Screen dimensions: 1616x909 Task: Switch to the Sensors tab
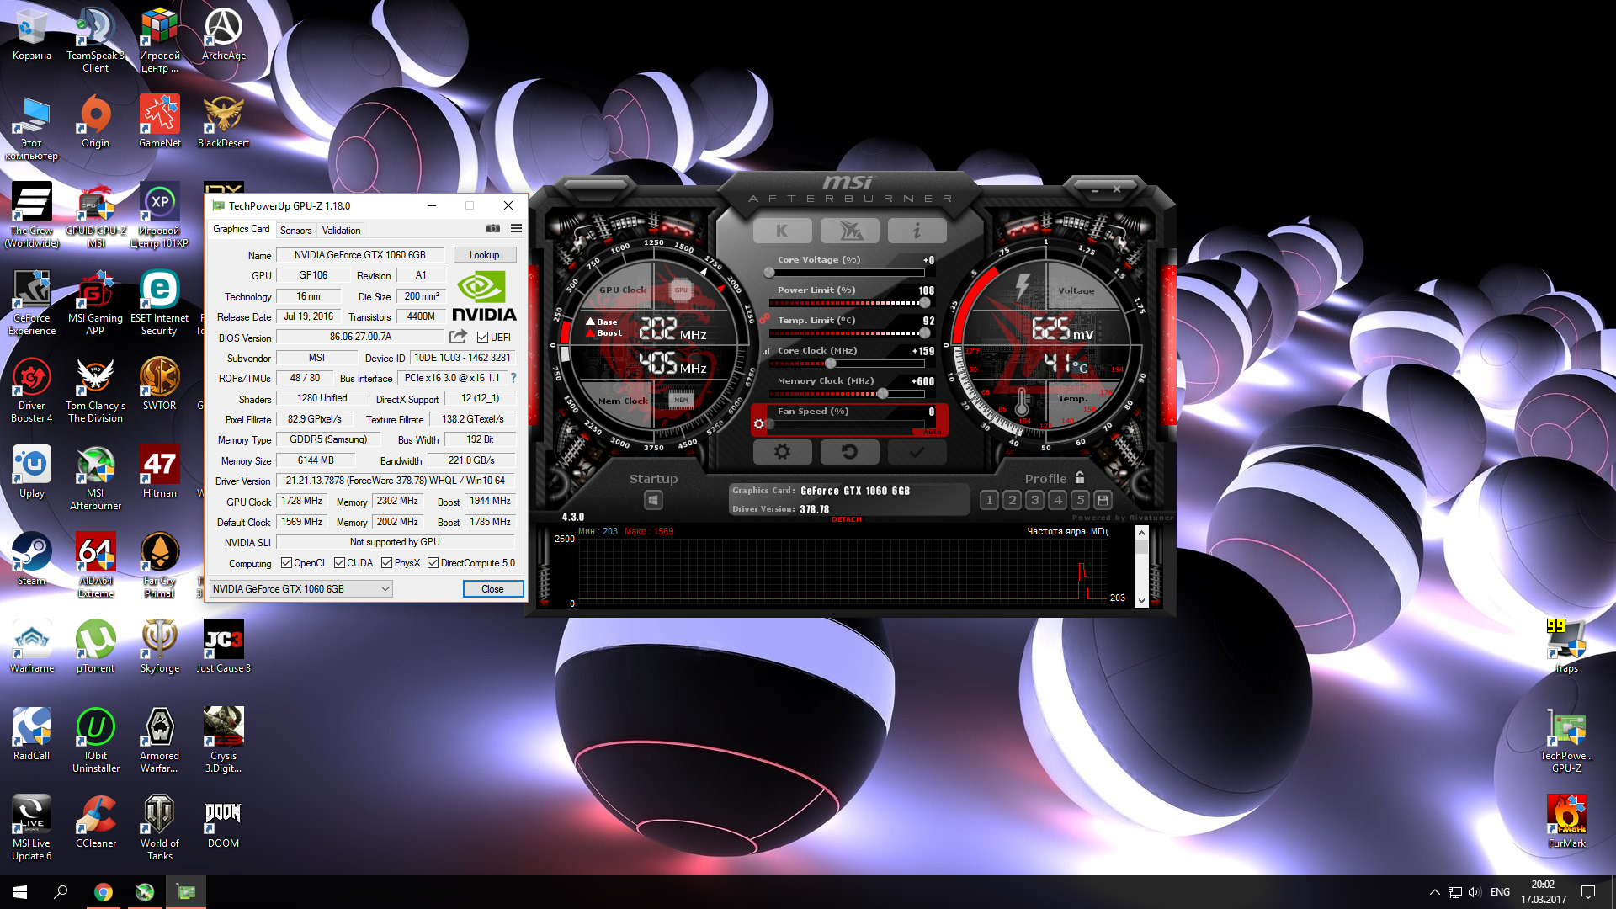pyautogui.click(x=295, y=230)
